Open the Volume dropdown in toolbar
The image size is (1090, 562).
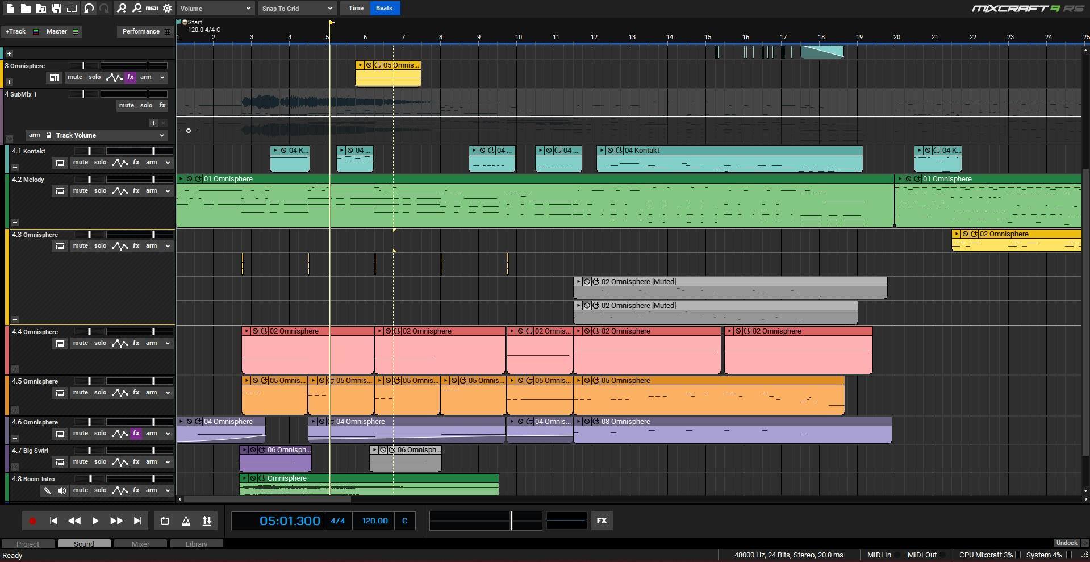[215, 8]
